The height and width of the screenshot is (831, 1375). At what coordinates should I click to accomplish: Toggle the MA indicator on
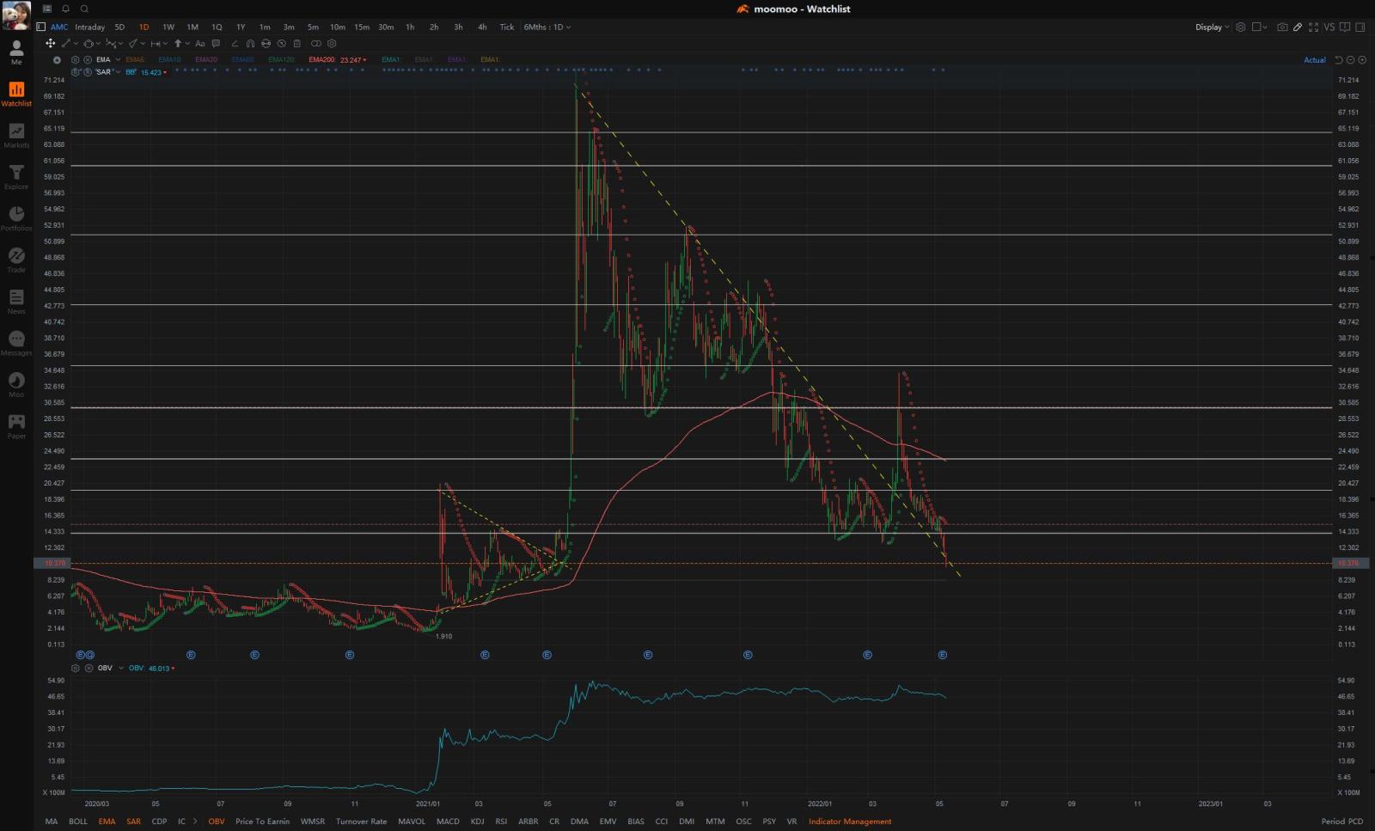(52, 822)
